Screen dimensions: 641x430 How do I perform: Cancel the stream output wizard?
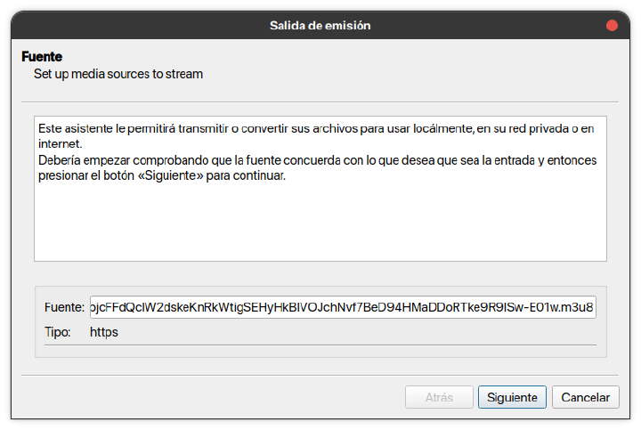tap(586, 397)
